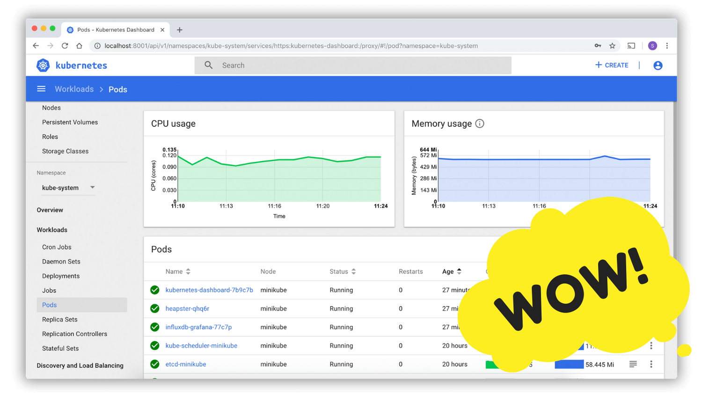Open the hamburger navigation menu

(41, 89)
